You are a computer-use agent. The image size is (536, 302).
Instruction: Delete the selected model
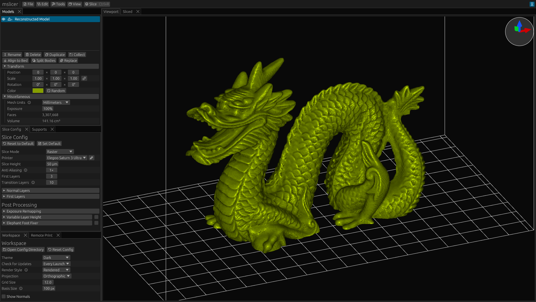(33, 55)
